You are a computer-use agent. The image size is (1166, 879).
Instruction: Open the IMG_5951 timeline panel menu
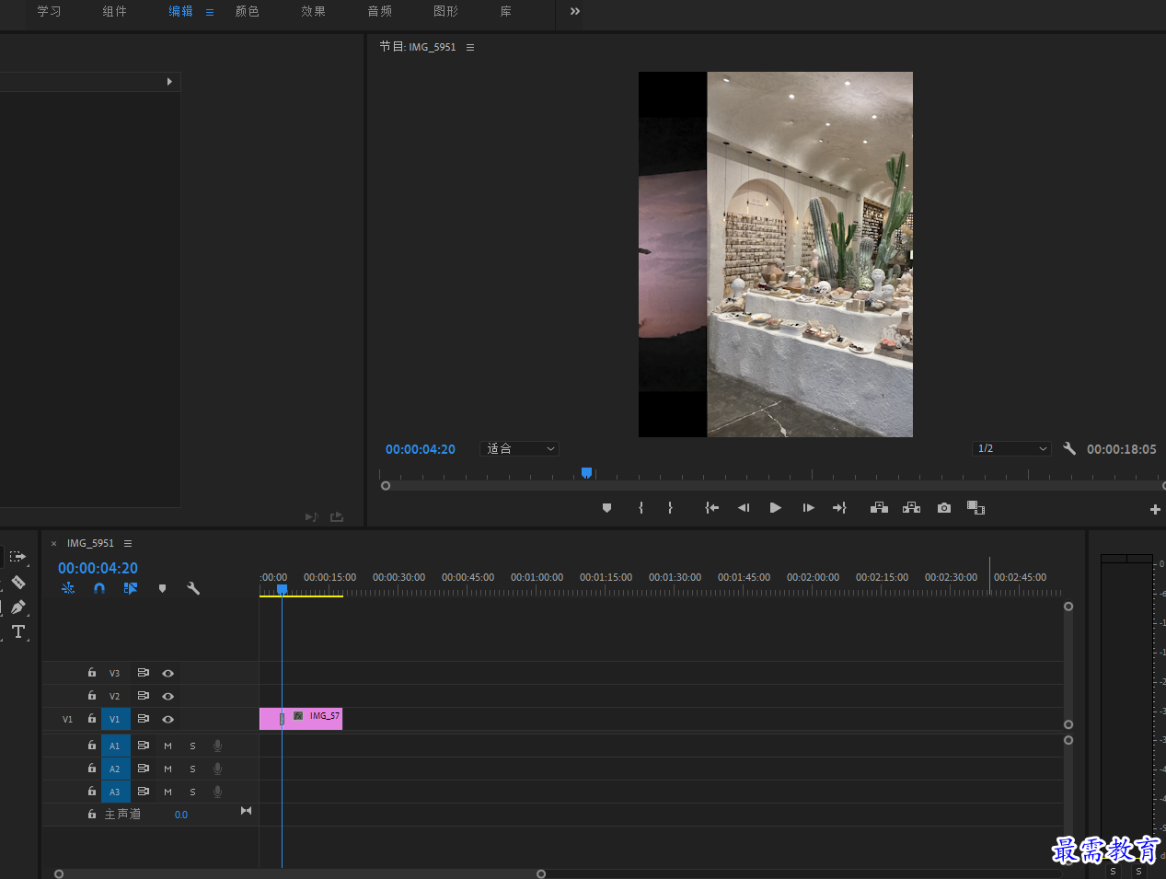pos(128,543)
